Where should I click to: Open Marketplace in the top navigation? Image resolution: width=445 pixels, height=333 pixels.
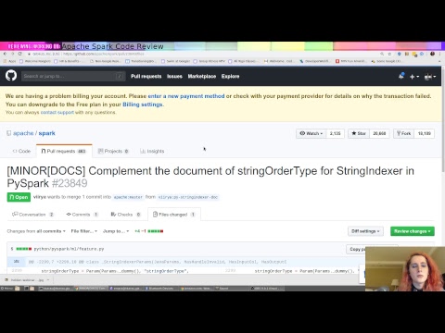coord(202,76)
